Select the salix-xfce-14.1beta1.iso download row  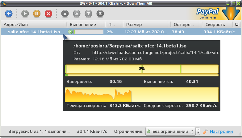121,32
